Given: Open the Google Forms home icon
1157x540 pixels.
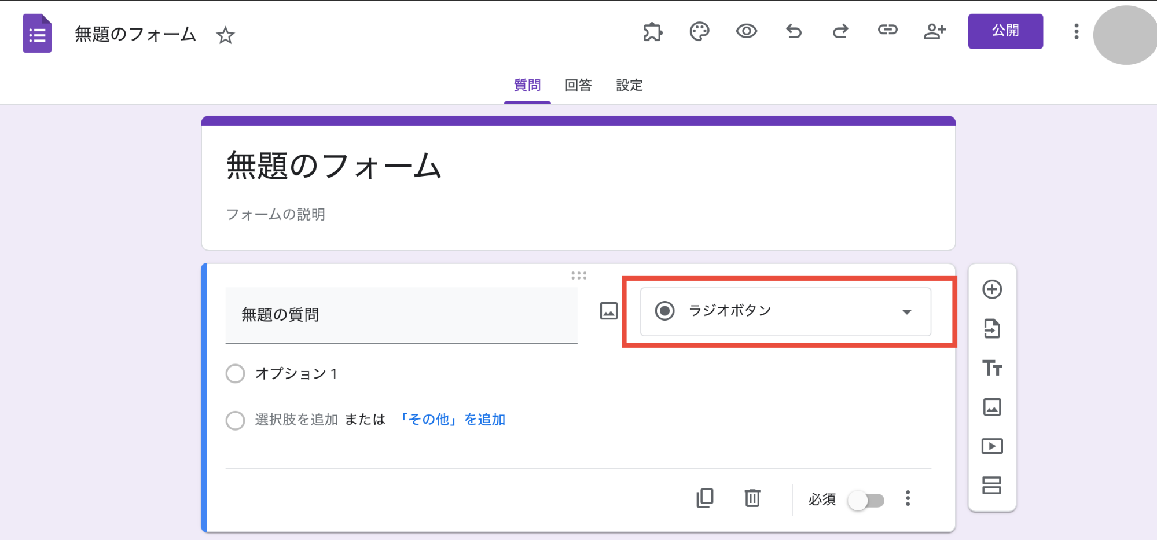Looking at the screenshot, I should (37, 34).
